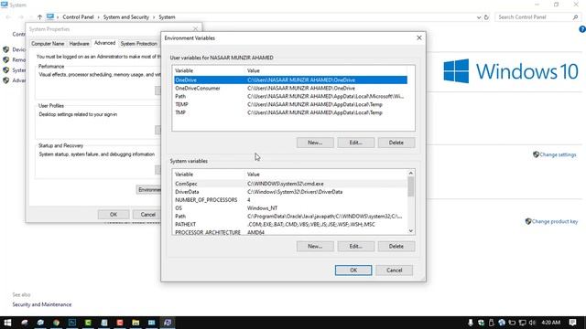
Task: Click the System variables scrollbar thumb
Action: tap(411, 186)
